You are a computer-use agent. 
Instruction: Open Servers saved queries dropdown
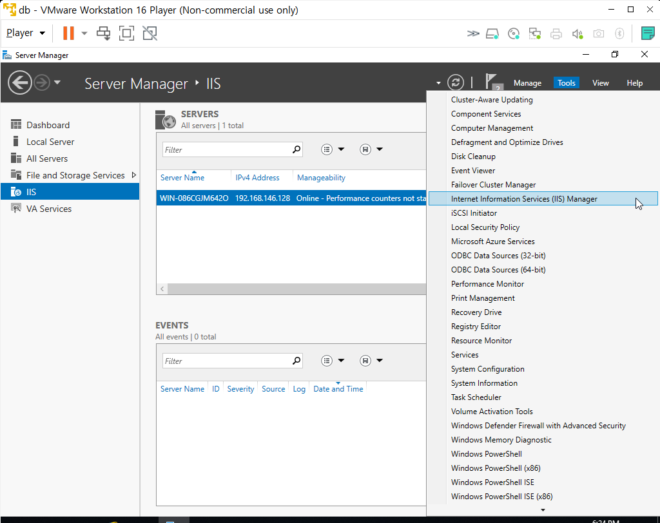[371, 149]
